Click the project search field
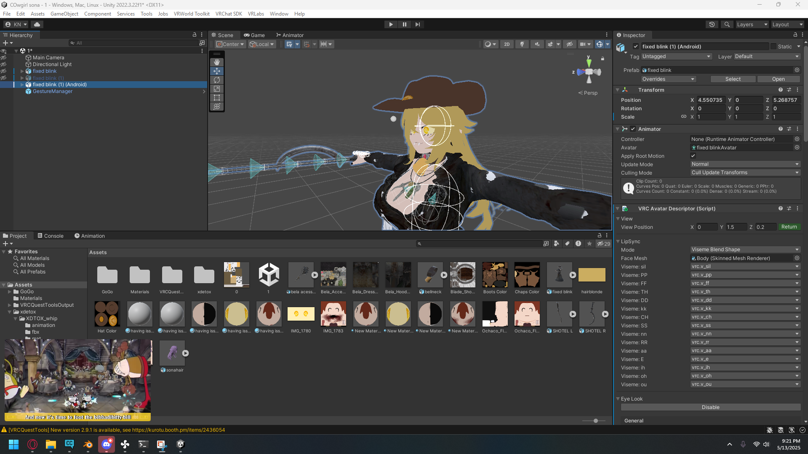The width and height of the screenshot is (808, 454). pyautogui.click(x=479, y=244)
